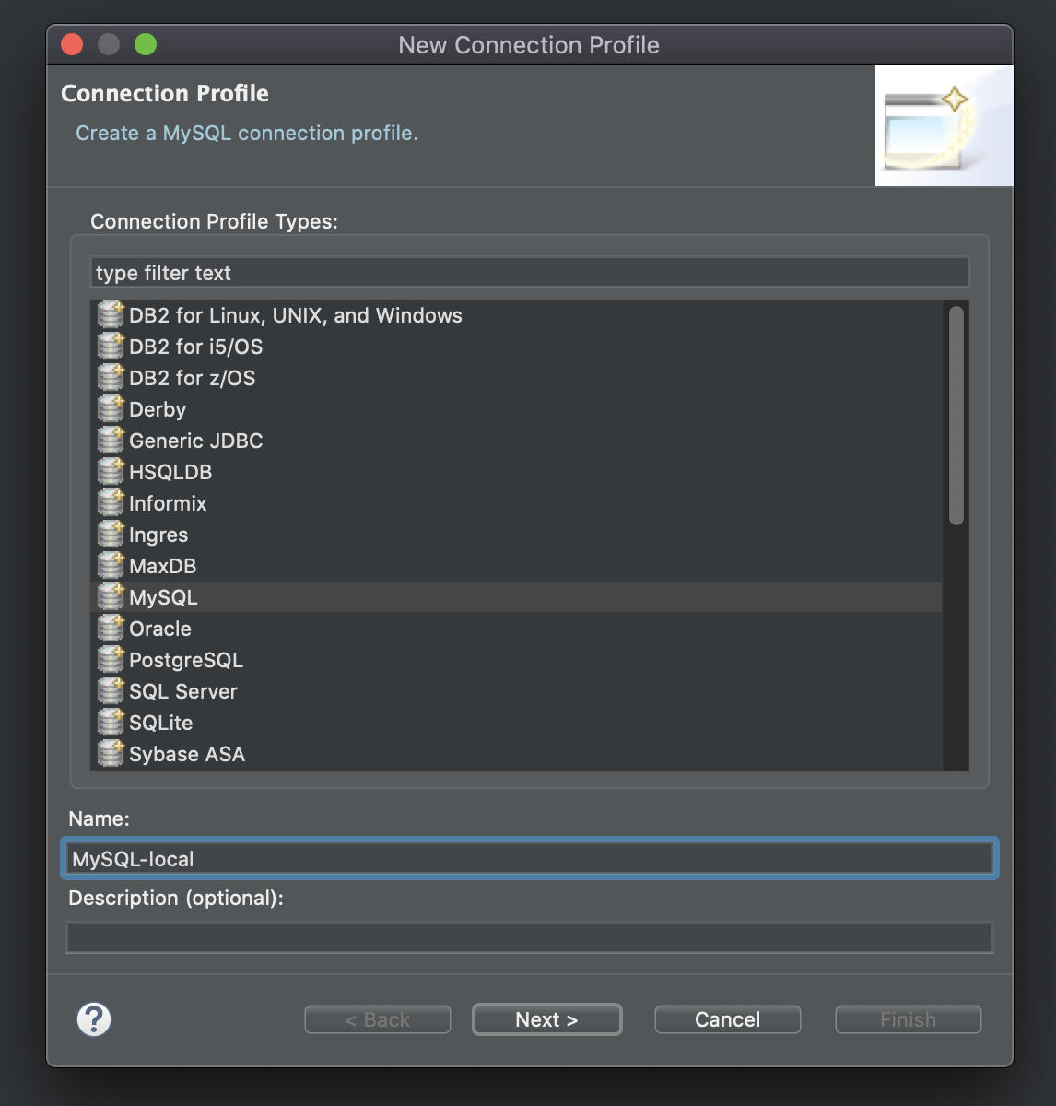
Task: Click the MaxDB database icon
Action: pyautogui.click(x=111, y=566)
